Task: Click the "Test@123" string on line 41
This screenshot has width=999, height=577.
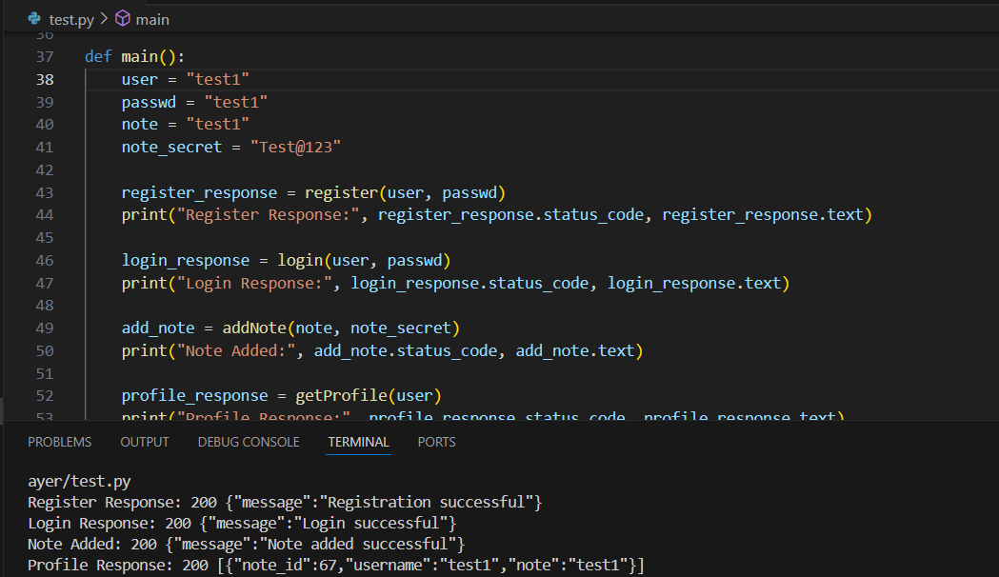Action: coord(295,147)
